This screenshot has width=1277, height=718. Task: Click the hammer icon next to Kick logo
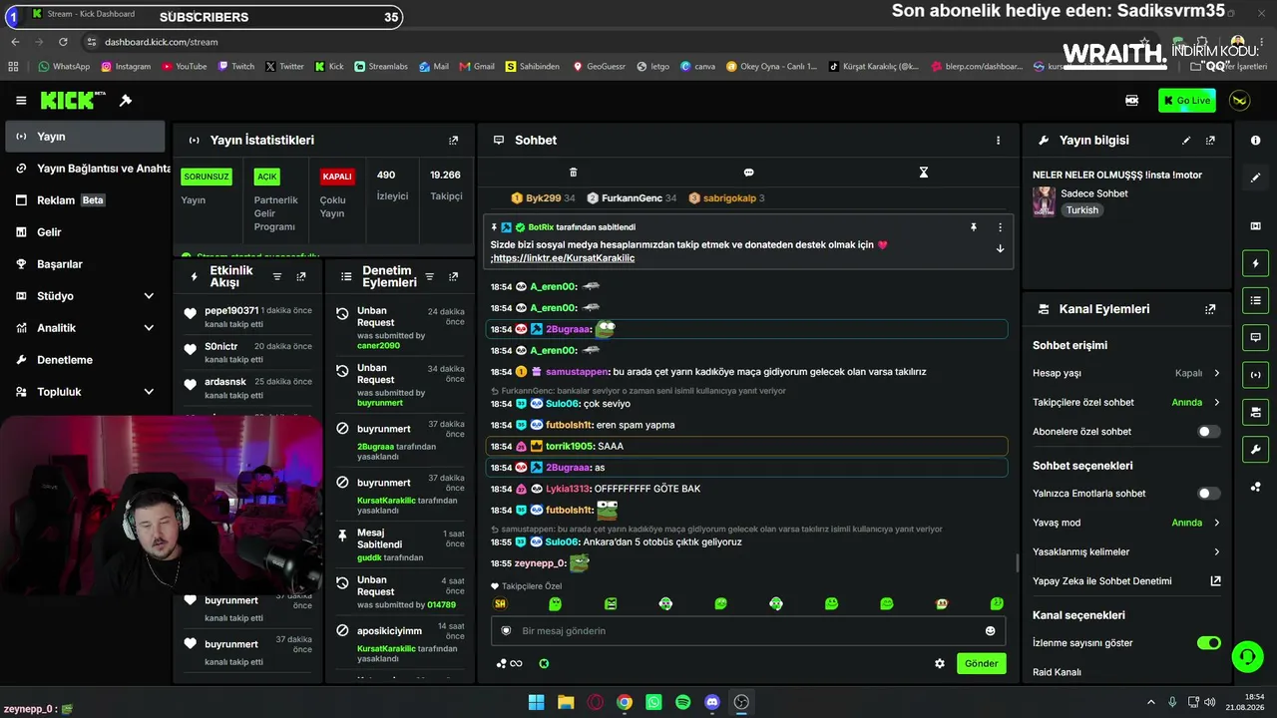click(x=126, y=101)
